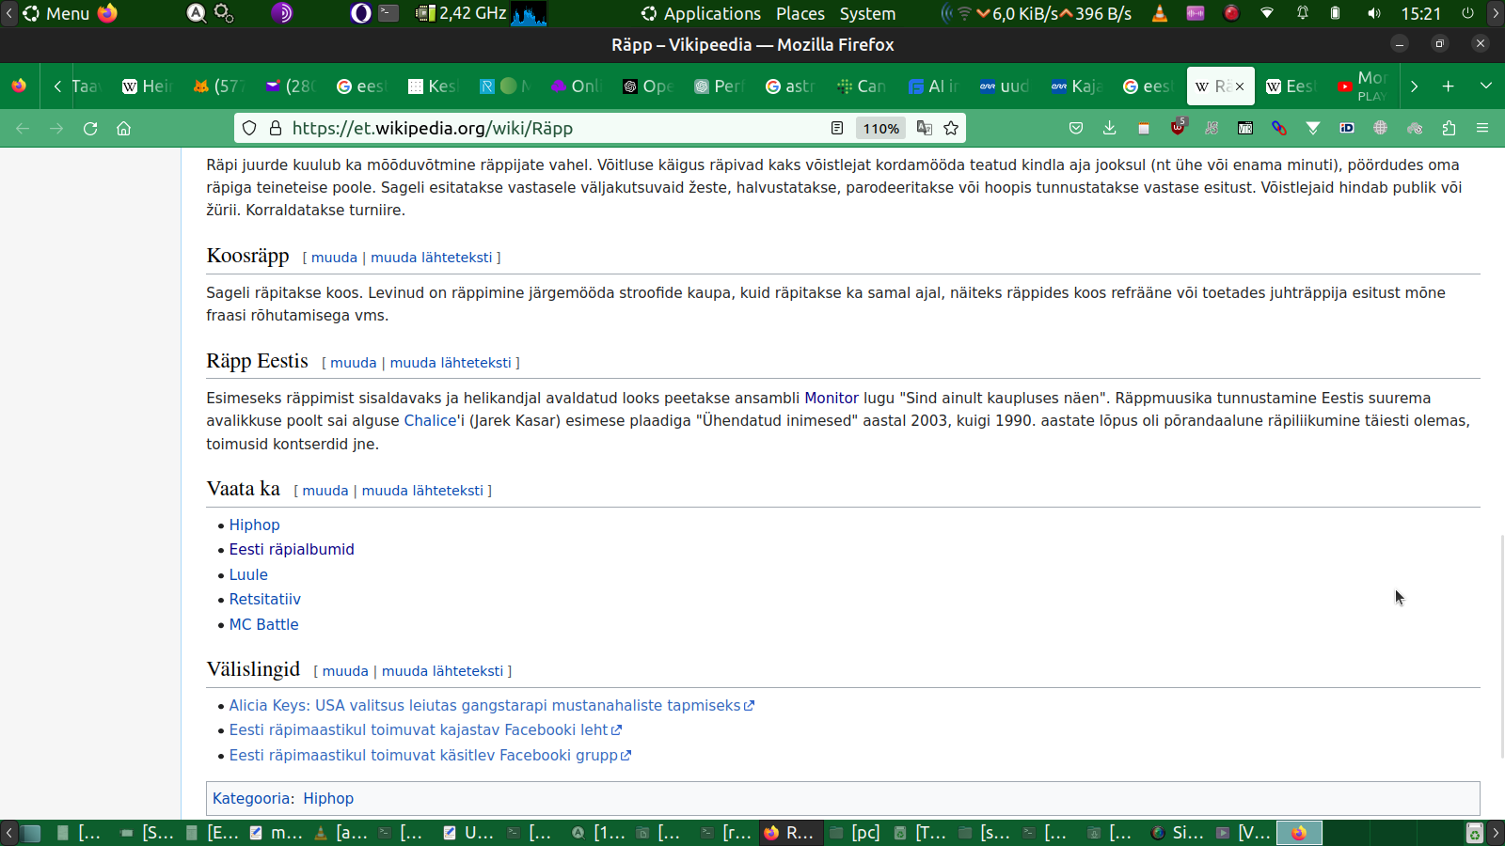Toggle Reader View in the address bar
This screenshot has height=846, width=1505.
pyautogui.click(x=837, y=129)
